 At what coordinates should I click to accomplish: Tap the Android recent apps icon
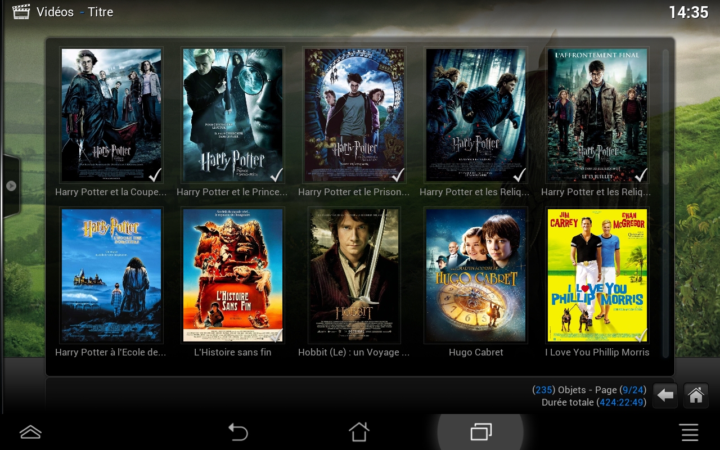click(480, 432)
